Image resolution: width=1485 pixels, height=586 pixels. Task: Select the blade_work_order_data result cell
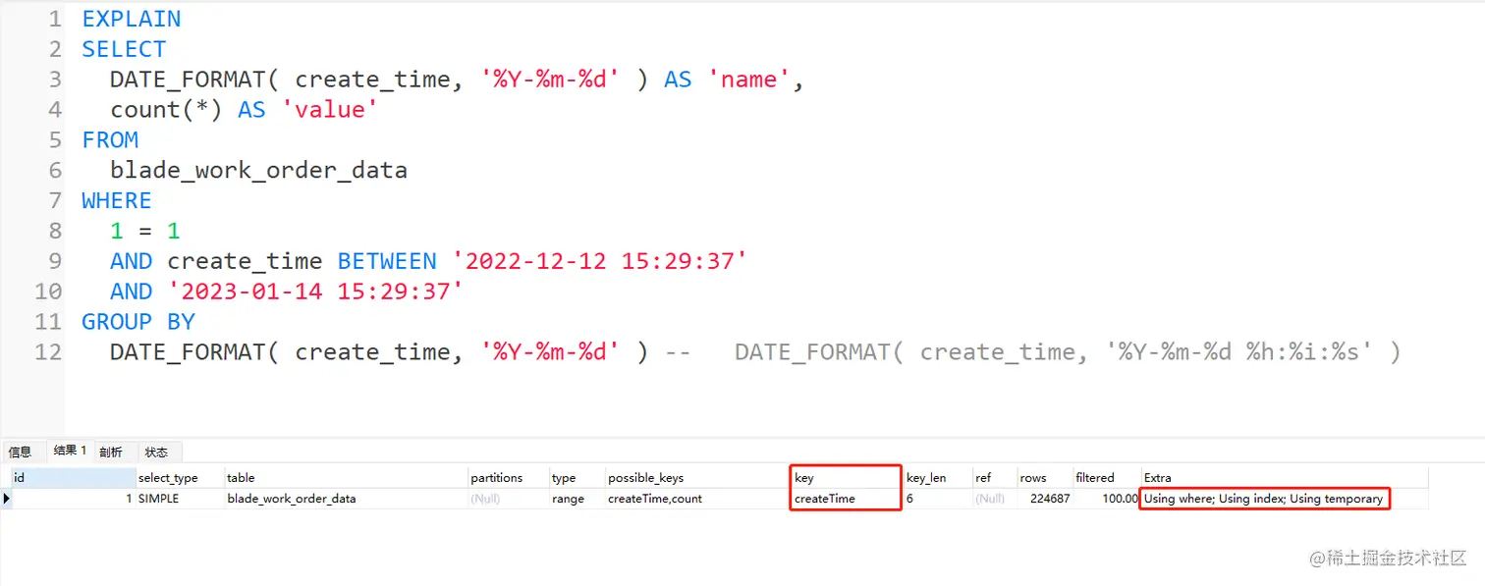tap(346, 499)
